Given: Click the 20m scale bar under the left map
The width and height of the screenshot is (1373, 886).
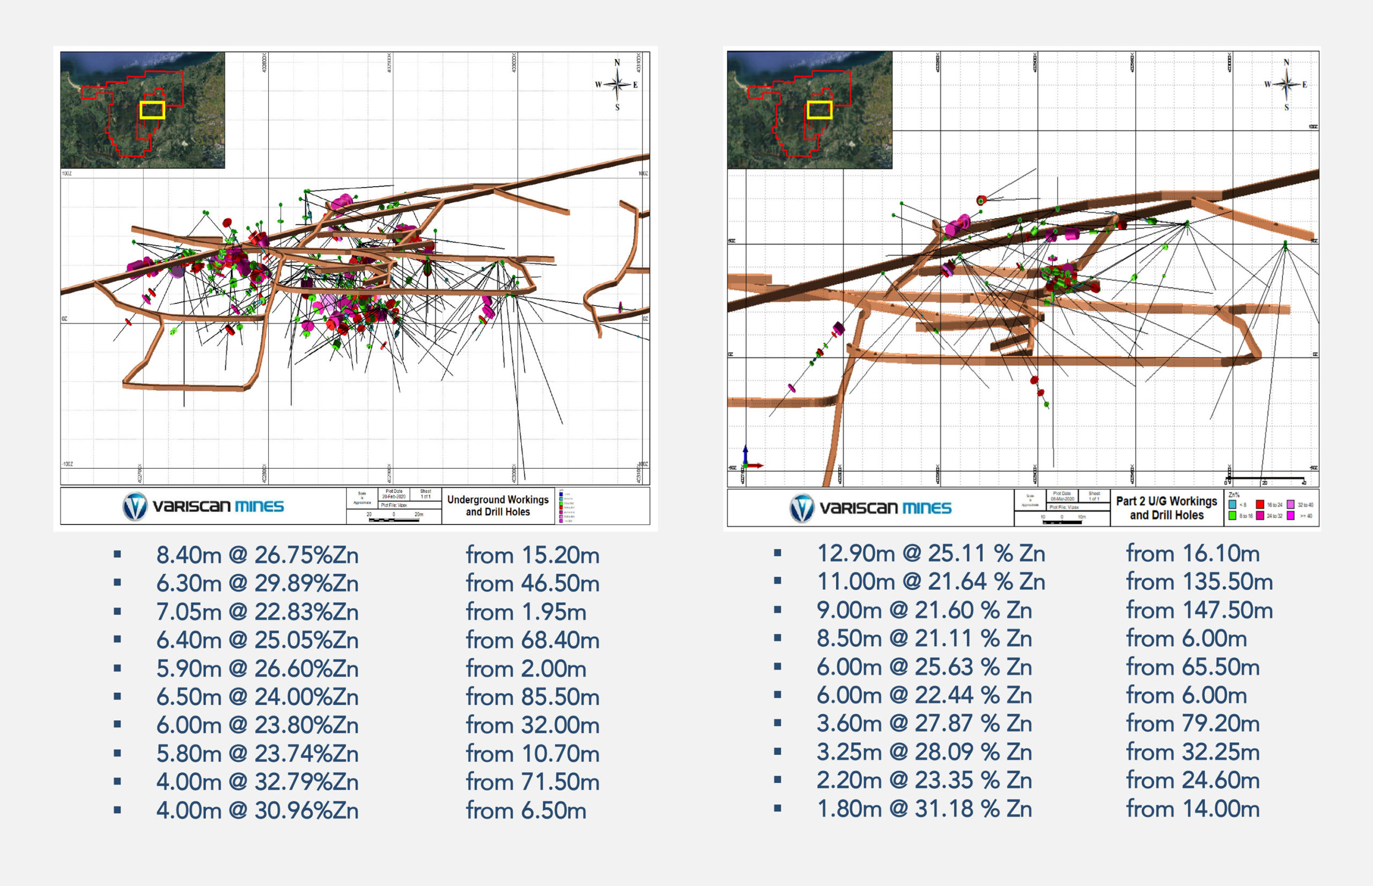Looking at the screenshot, I should (394, 520).
